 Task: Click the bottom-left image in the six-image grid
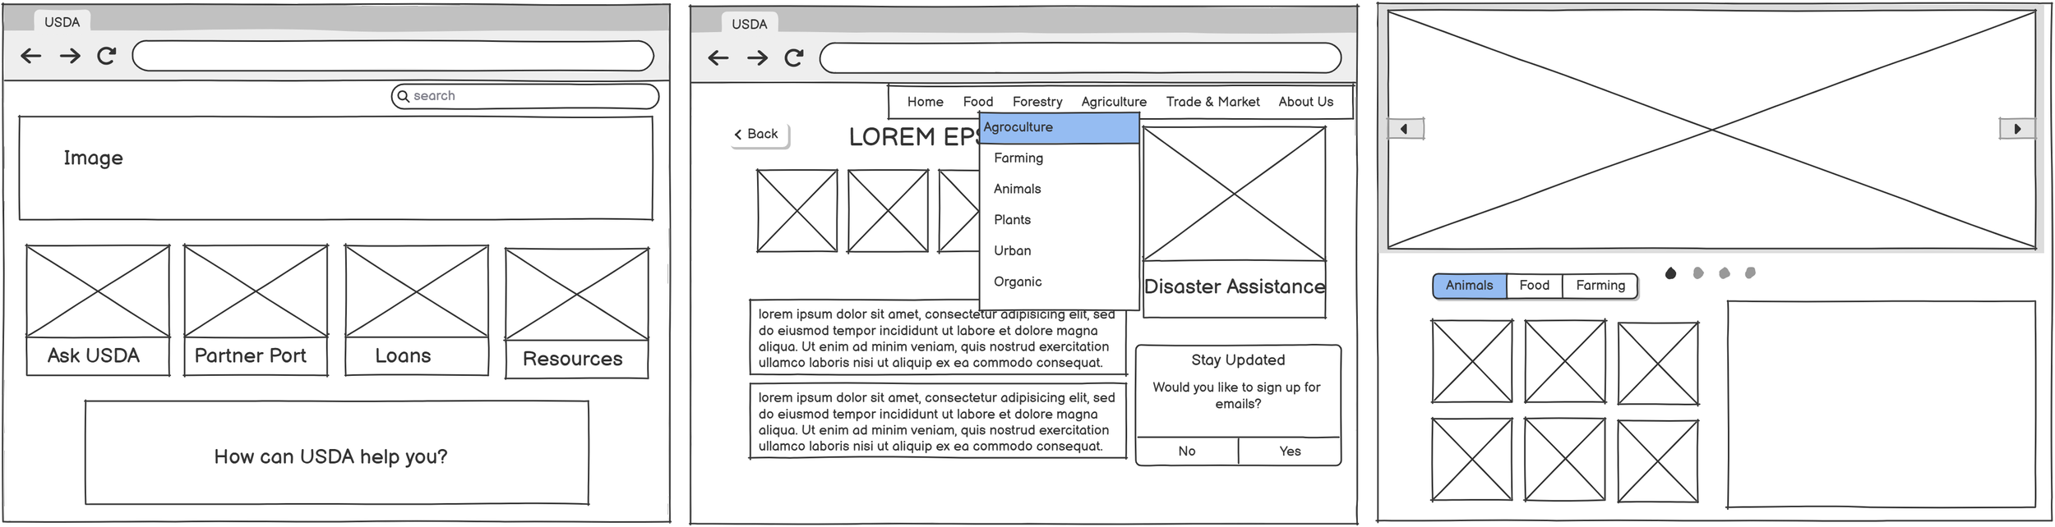[1471, 459]
